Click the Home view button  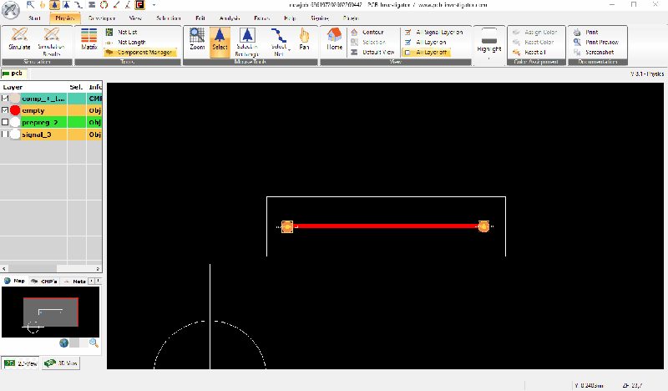point(335,39)
